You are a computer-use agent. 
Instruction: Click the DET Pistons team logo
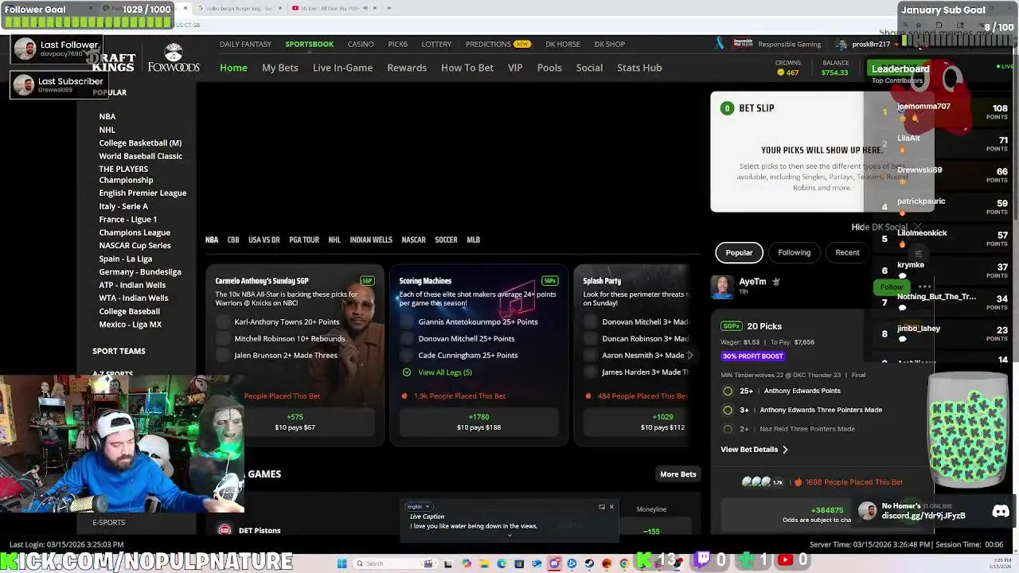click(x=224, y=530)
